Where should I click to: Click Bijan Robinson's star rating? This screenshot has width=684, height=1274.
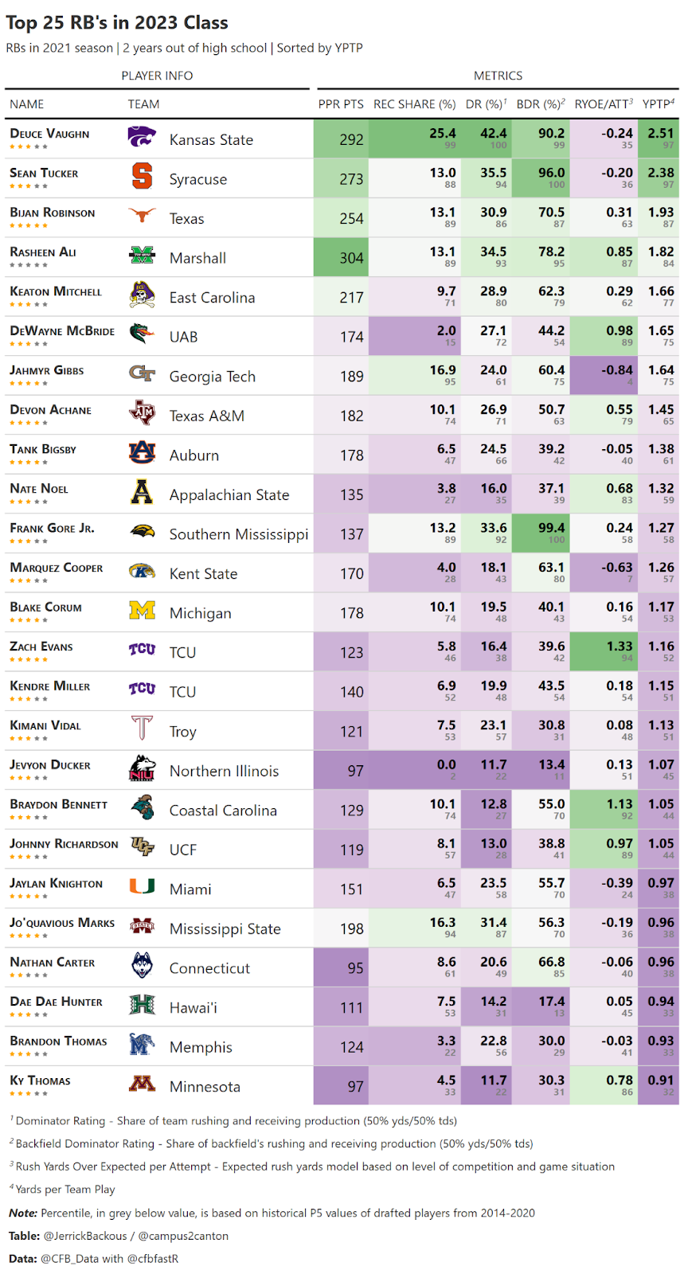click(29, 225)
